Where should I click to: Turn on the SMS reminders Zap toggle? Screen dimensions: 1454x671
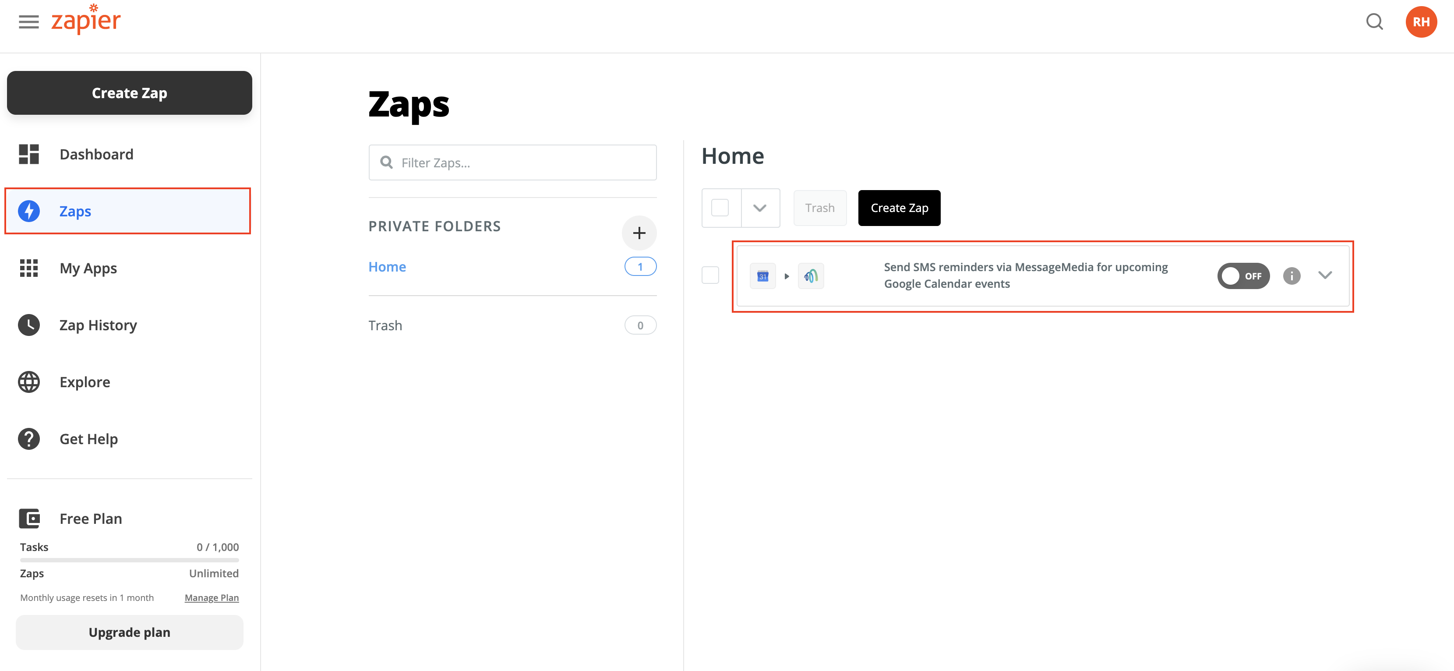pyautogui.click(x=1243, y=276)
